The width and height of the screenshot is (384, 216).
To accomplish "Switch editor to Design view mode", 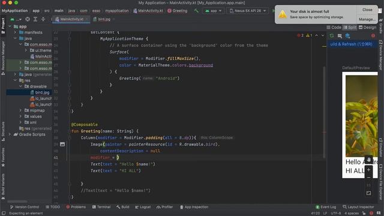I will tap(367, 28).
